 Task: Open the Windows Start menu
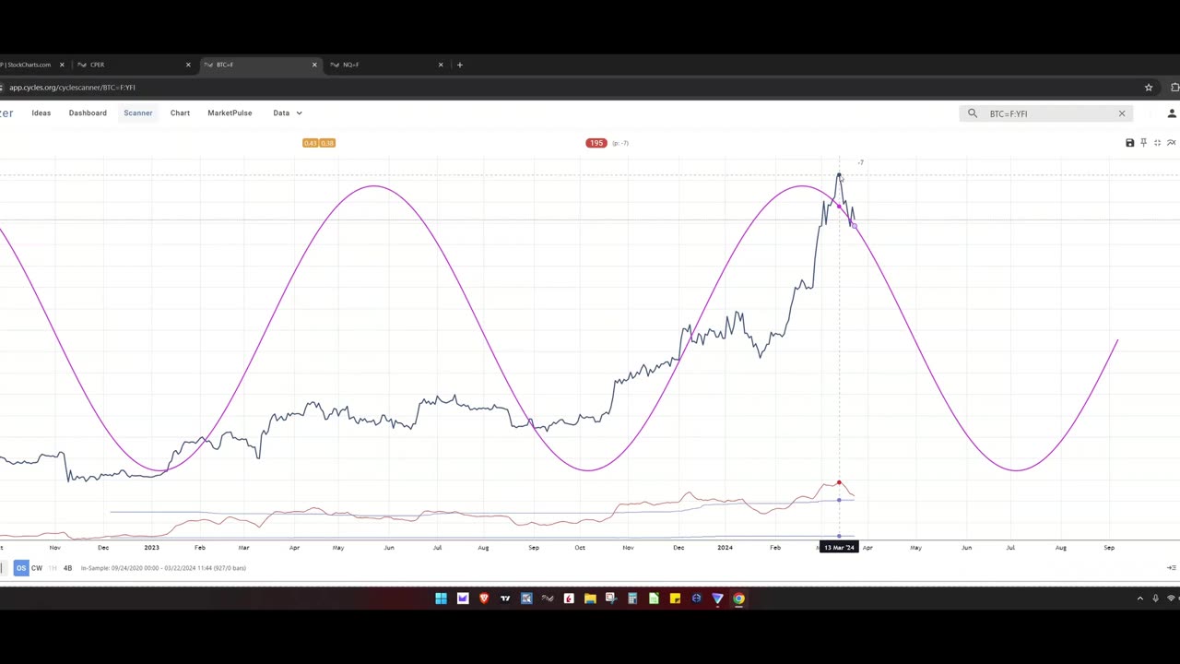441,599
